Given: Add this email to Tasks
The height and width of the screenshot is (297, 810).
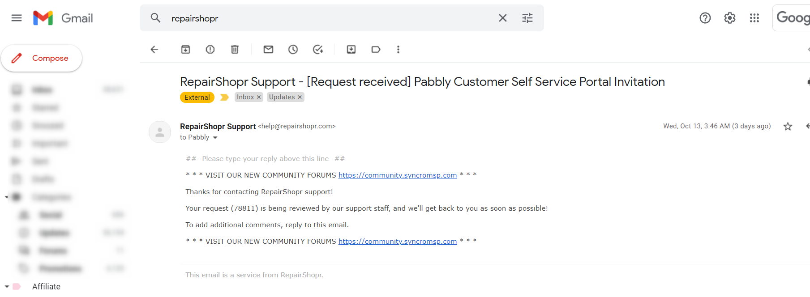Looking at the screenshot, I should click(x=318, y=49).
